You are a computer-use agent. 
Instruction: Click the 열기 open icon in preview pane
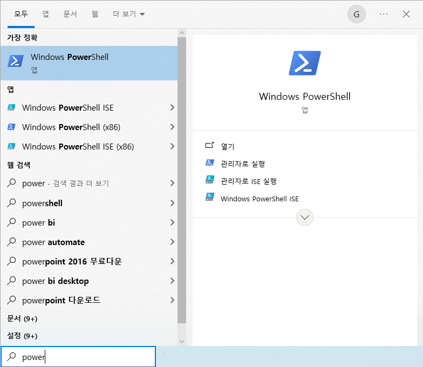(x=209, y=146)
